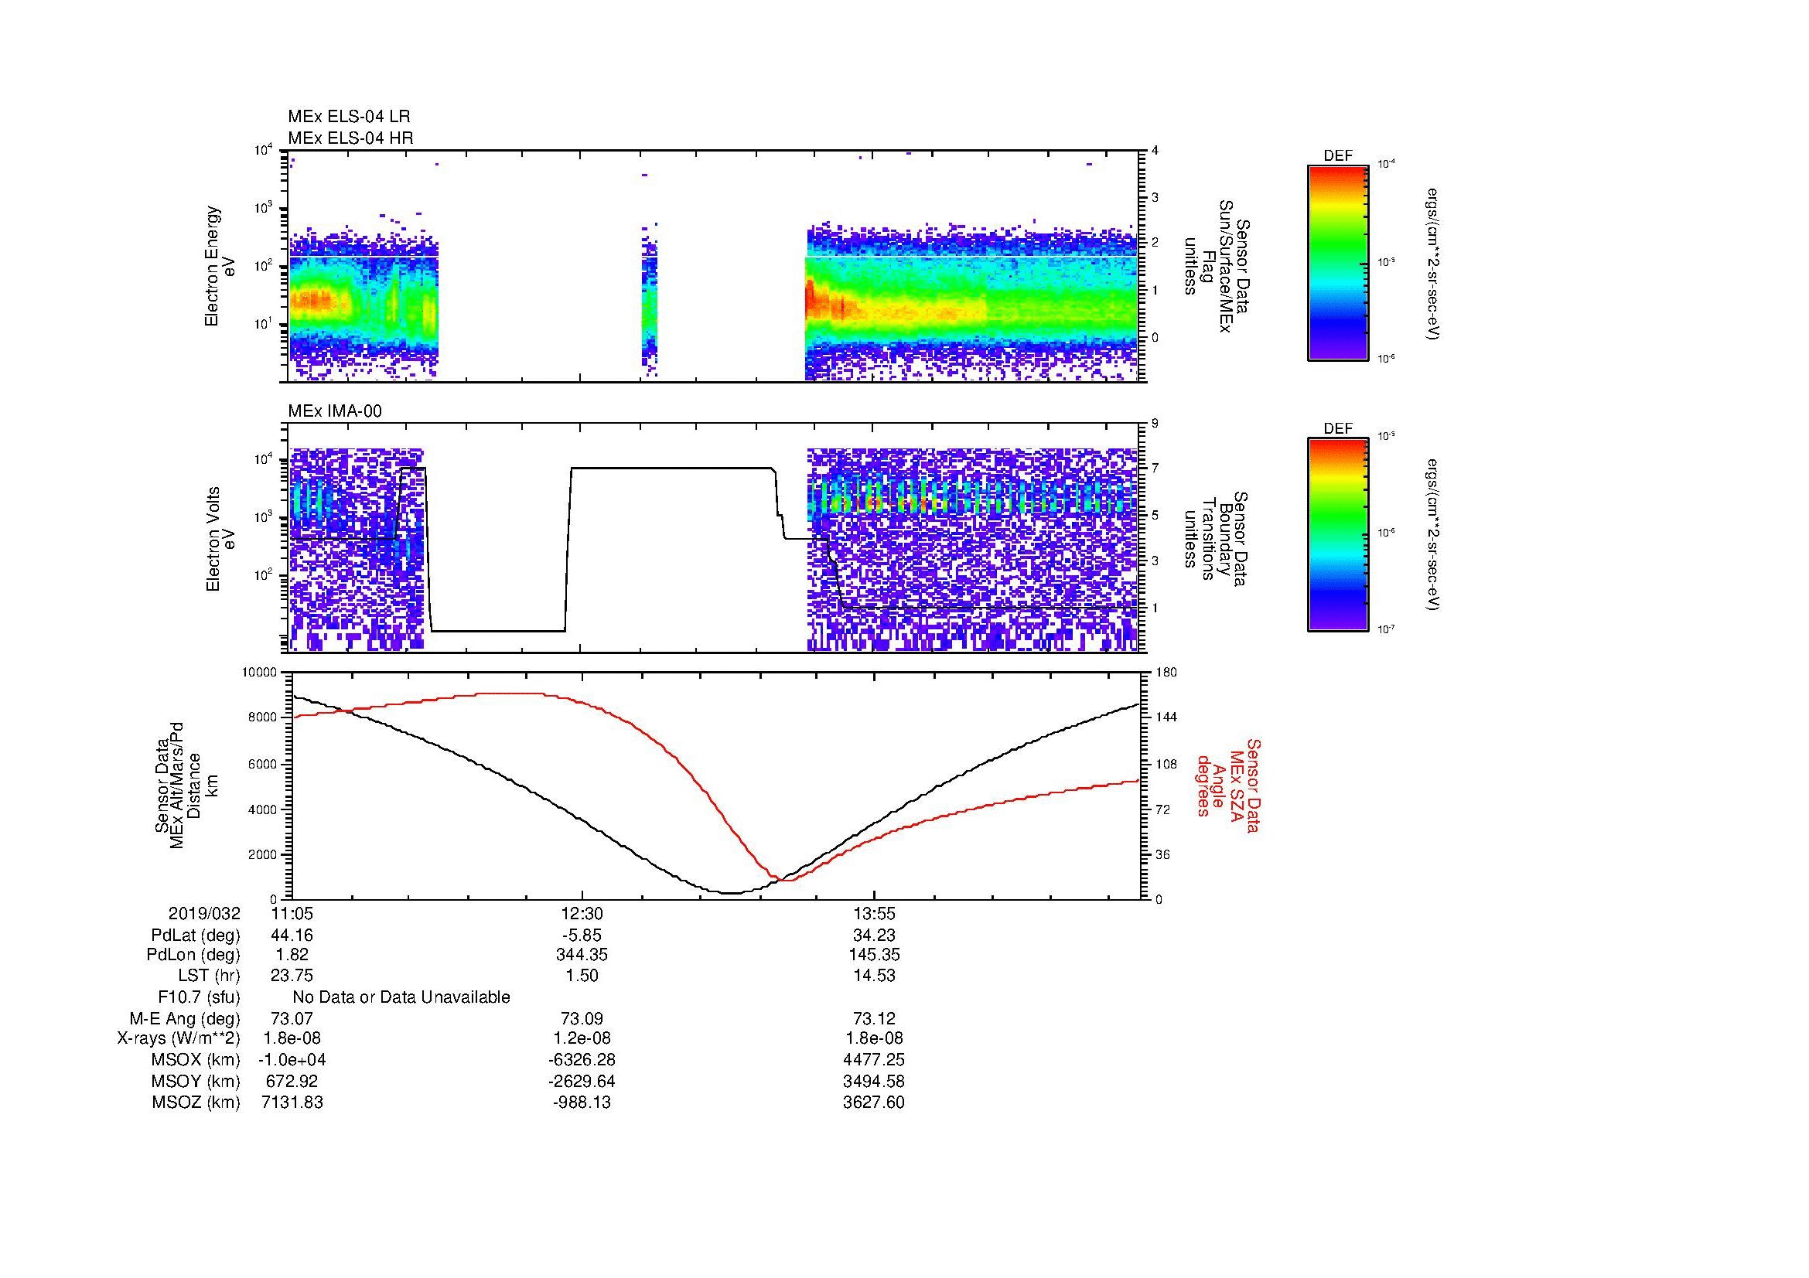Click the date label '2019/032'
1809x1278 pixels.
(x=205, y=913)
